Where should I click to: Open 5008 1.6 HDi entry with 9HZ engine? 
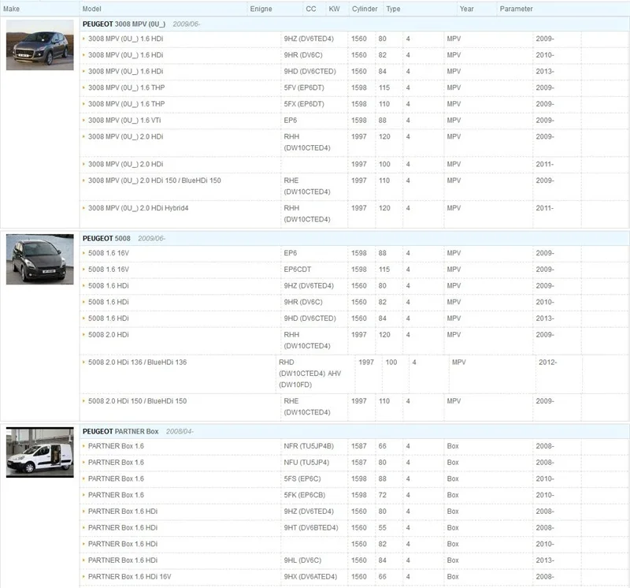pos(109,285)
